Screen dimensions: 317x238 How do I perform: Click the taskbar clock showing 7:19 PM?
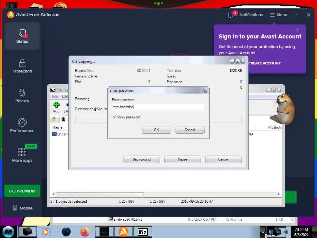pos(301,232)
